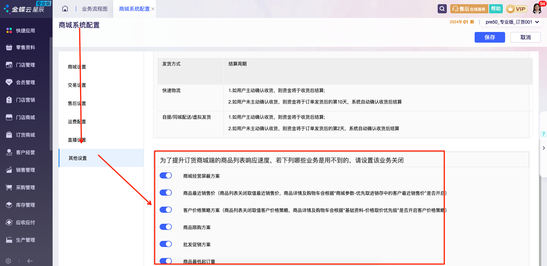547x266 pixels.
Task: Click the 客户经营 person icon
Action: [9, 153]
